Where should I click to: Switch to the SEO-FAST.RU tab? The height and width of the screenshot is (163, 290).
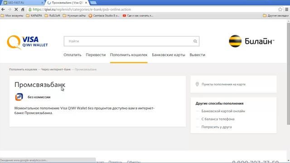(22, 3)
